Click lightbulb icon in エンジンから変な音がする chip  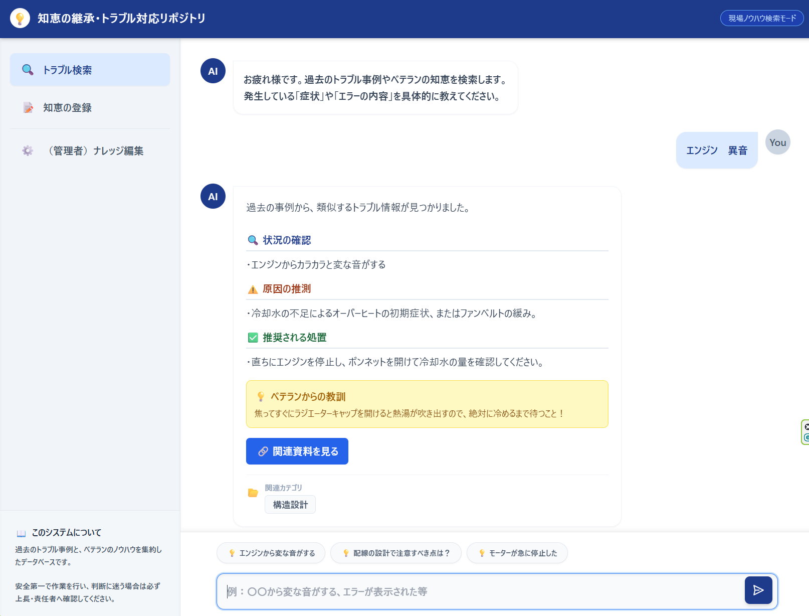232,553
